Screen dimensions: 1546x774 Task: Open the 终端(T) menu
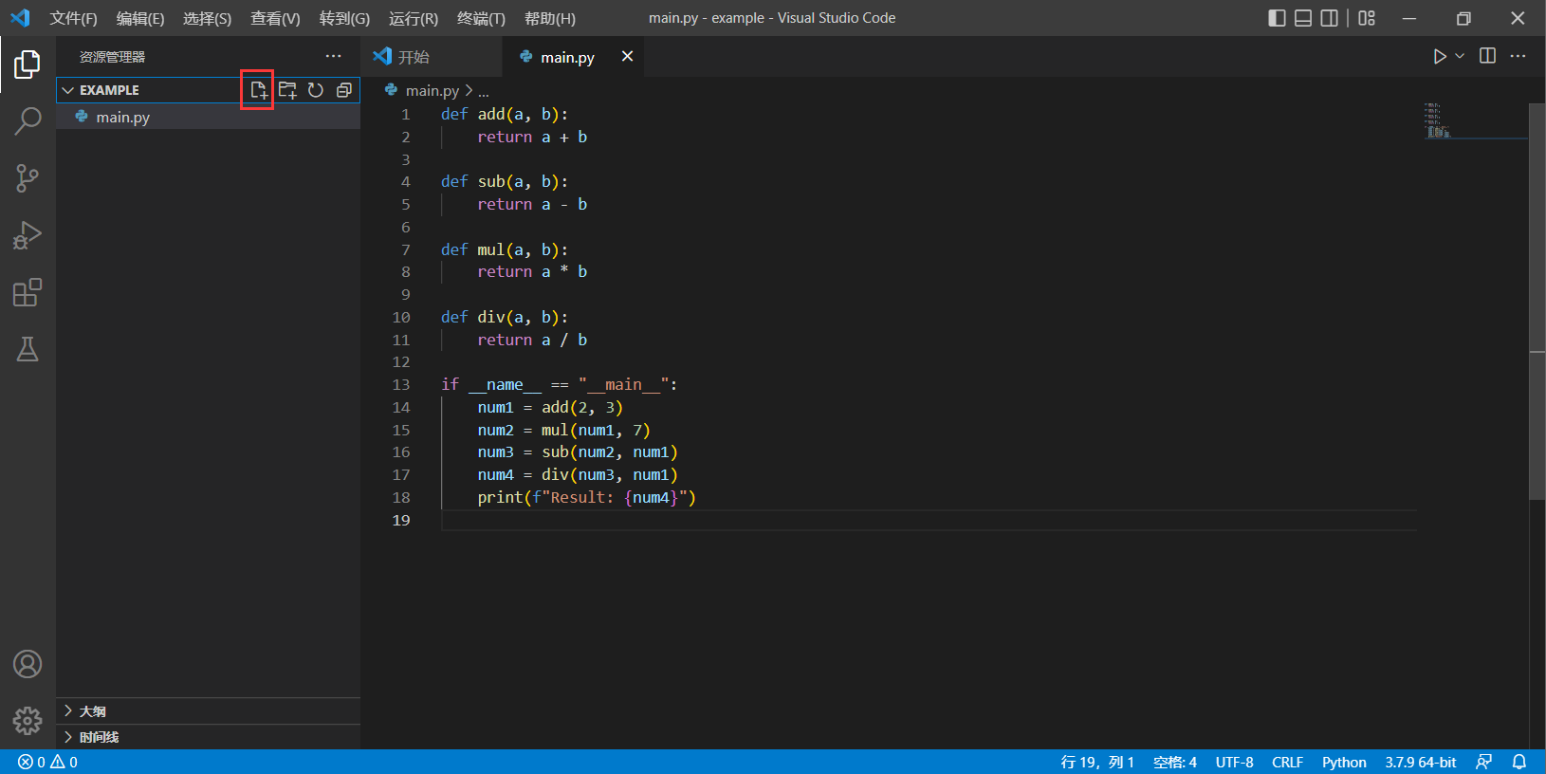coord(481,18)
